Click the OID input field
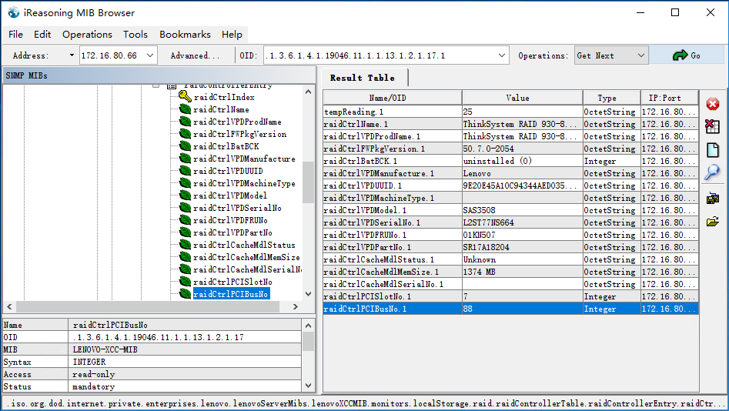The height and width of the screenshot is (411, 729). (380, 55)
